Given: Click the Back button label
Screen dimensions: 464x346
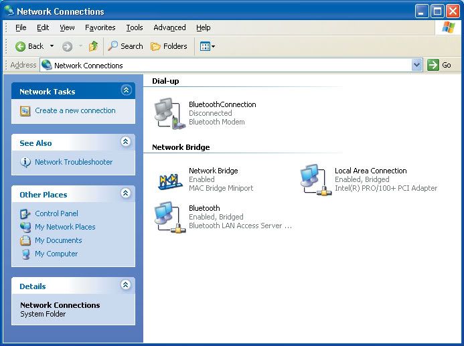Looking at the screenshot, I should [x=35, y=46].
